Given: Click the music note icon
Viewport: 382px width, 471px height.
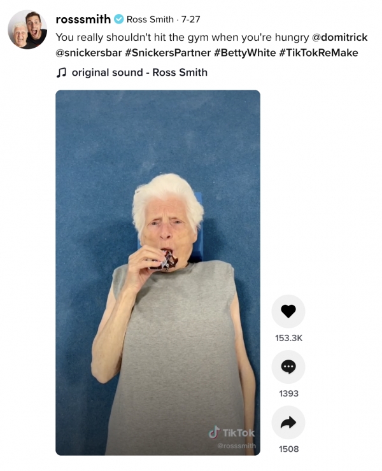Looking at the screenshot, I should coord(61,73).
